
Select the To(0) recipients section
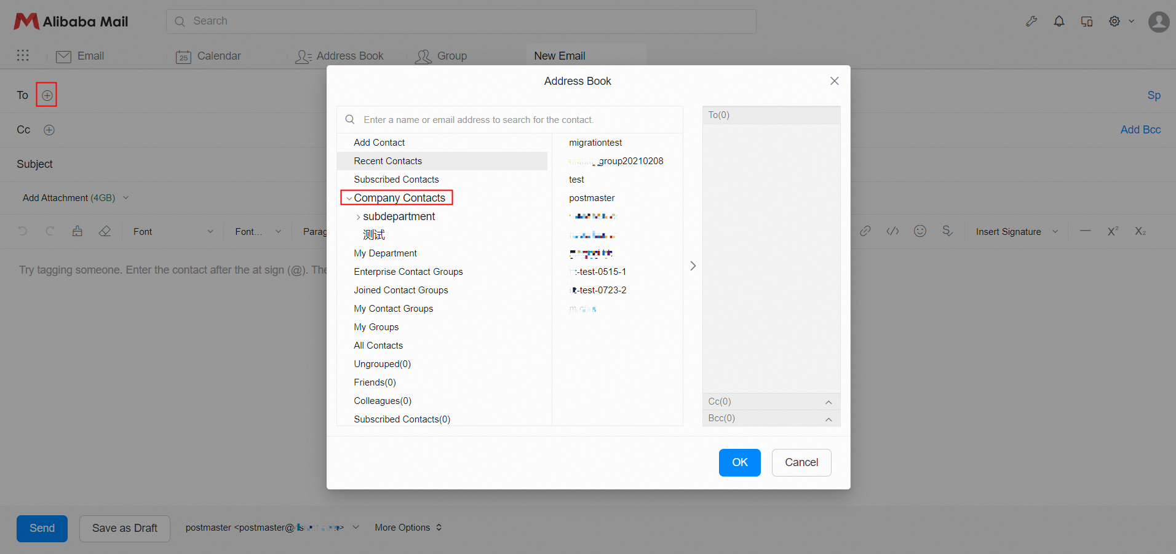[x=771, y=115]
